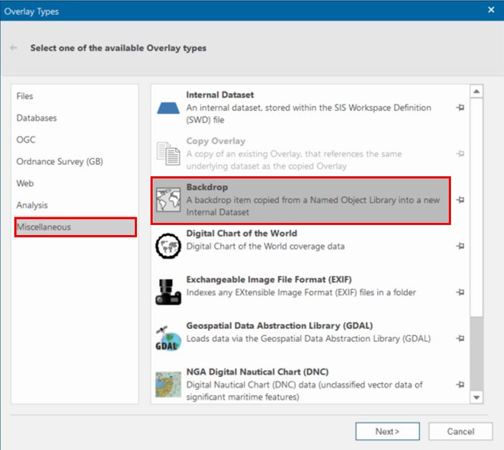504x450 pixels.
Task: Switch to the Databases category
Action: coord(37,118)
